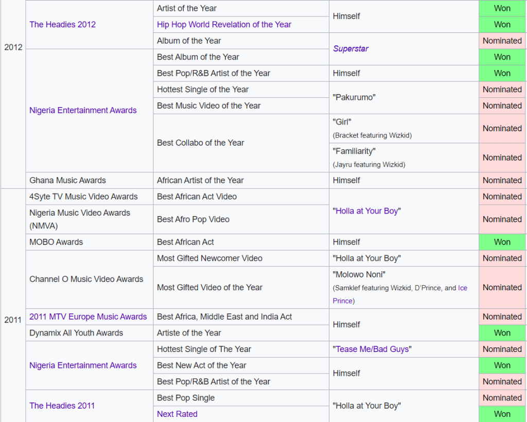This screenshot has height=422, width=527.
Task: Click the Nominated result for African Artist of the Year
Action: coord(502,180)
